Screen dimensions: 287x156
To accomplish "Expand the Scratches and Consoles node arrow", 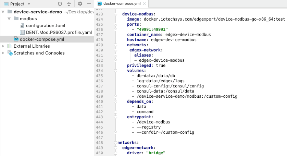I will pos(3,53).
